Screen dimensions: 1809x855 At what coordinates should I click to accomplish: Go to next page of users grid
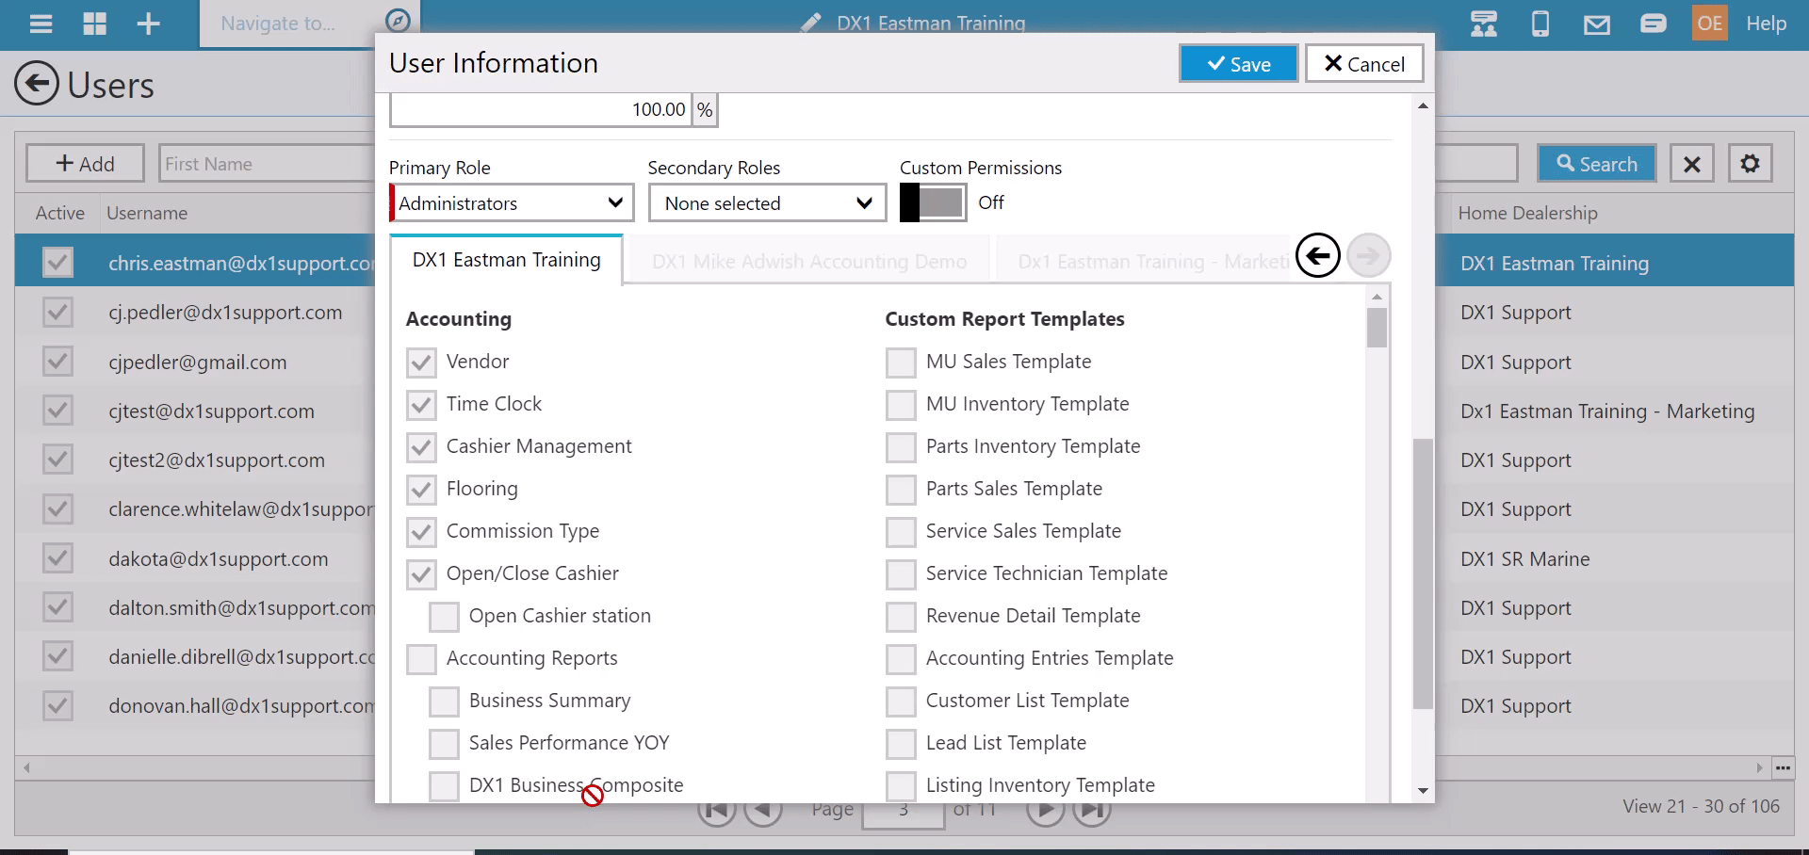point(1045,810)
